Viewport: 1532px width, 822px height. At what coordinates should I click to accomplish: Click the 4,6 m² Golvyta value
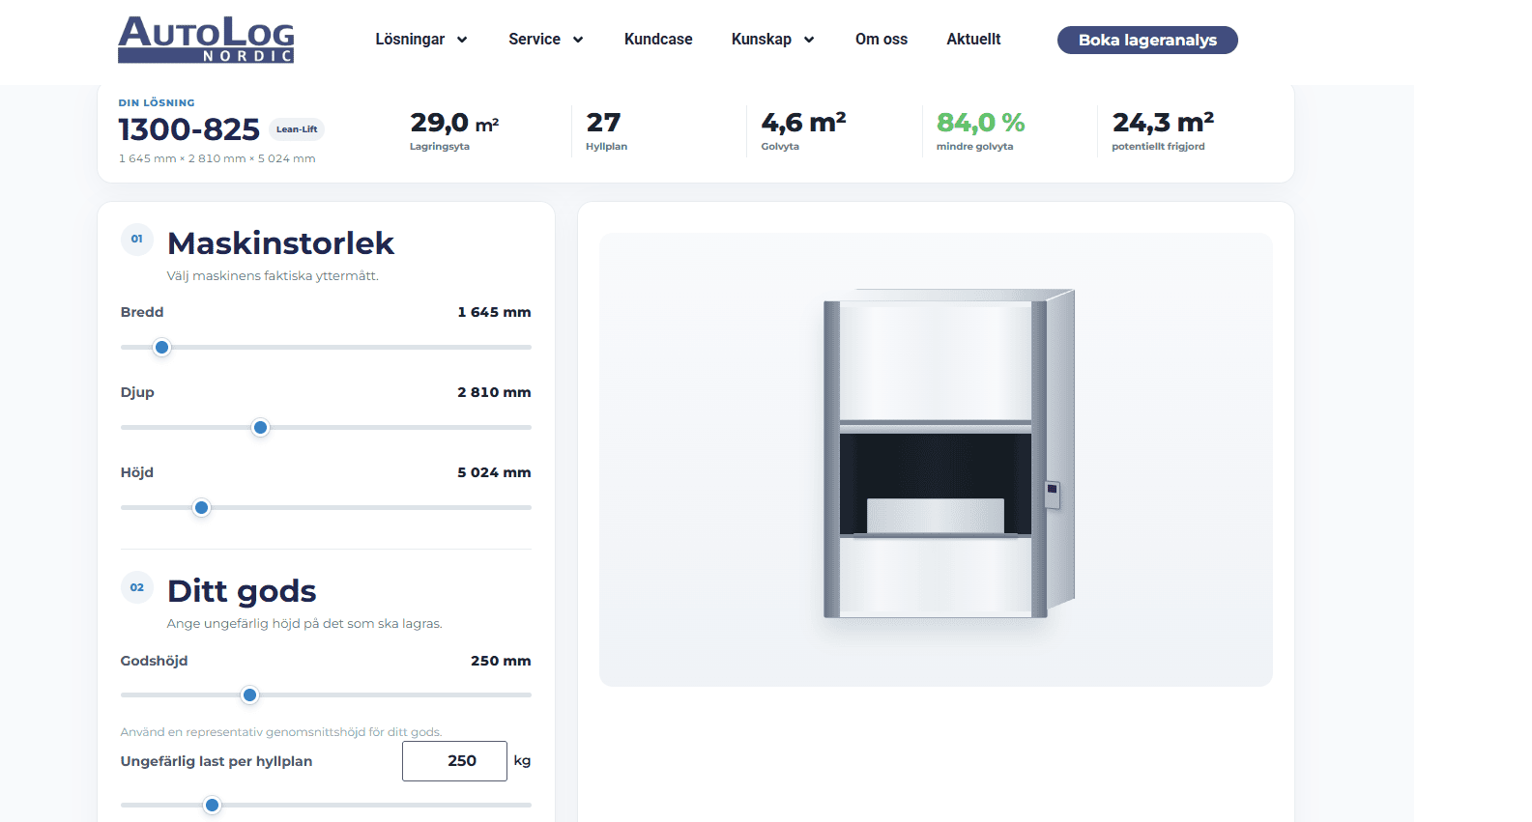pos(803,124)
